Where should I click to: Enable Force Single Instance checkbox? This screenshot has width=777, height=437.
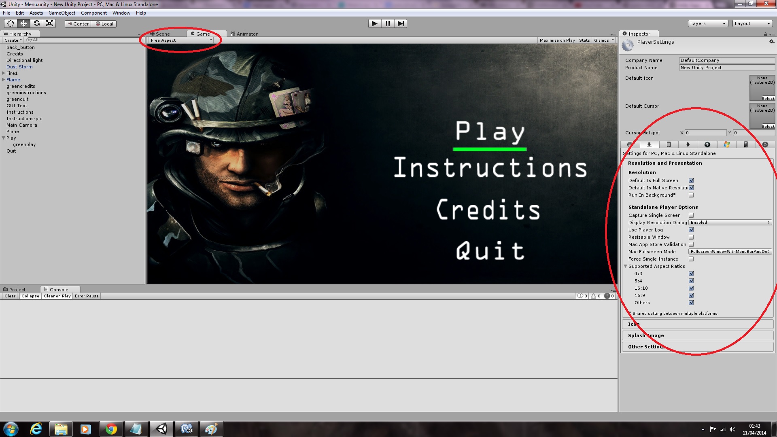pyautogui.click(x=691, y=259)
